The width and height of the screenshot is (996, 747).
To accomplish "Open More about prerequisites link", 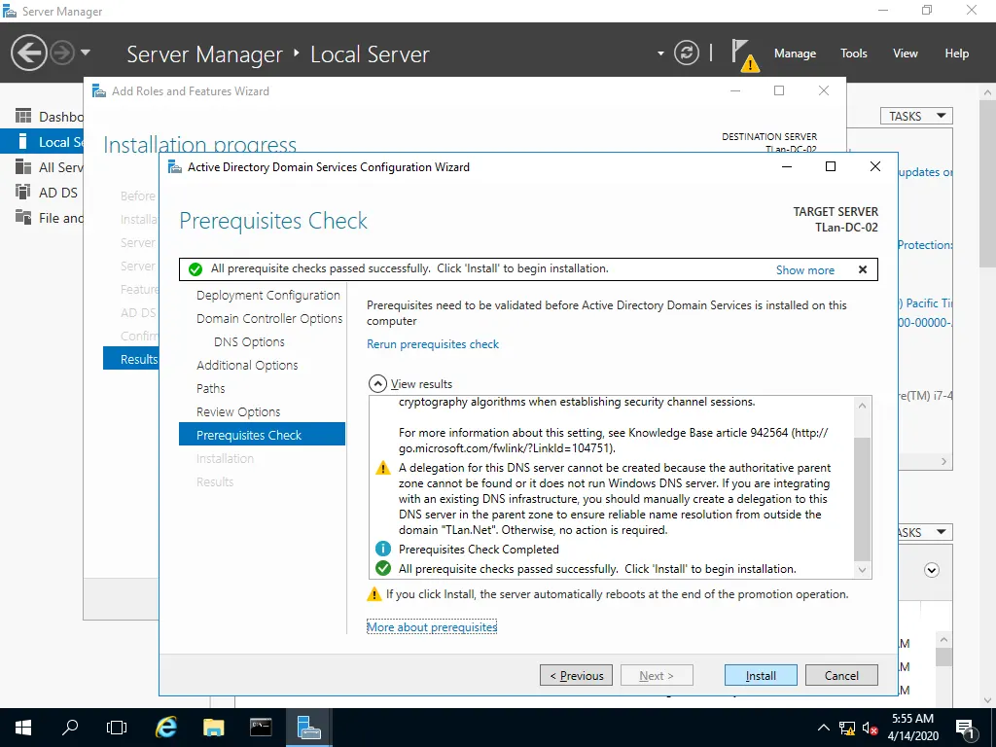I will click(x=432, y=627).
